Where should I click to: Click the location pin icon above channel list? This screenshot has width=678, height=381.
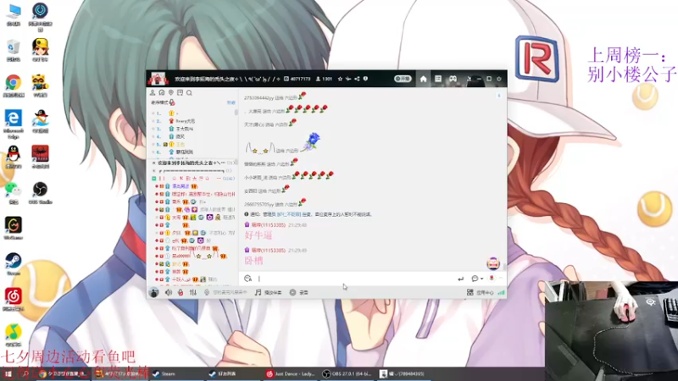(x=171, y=92)
